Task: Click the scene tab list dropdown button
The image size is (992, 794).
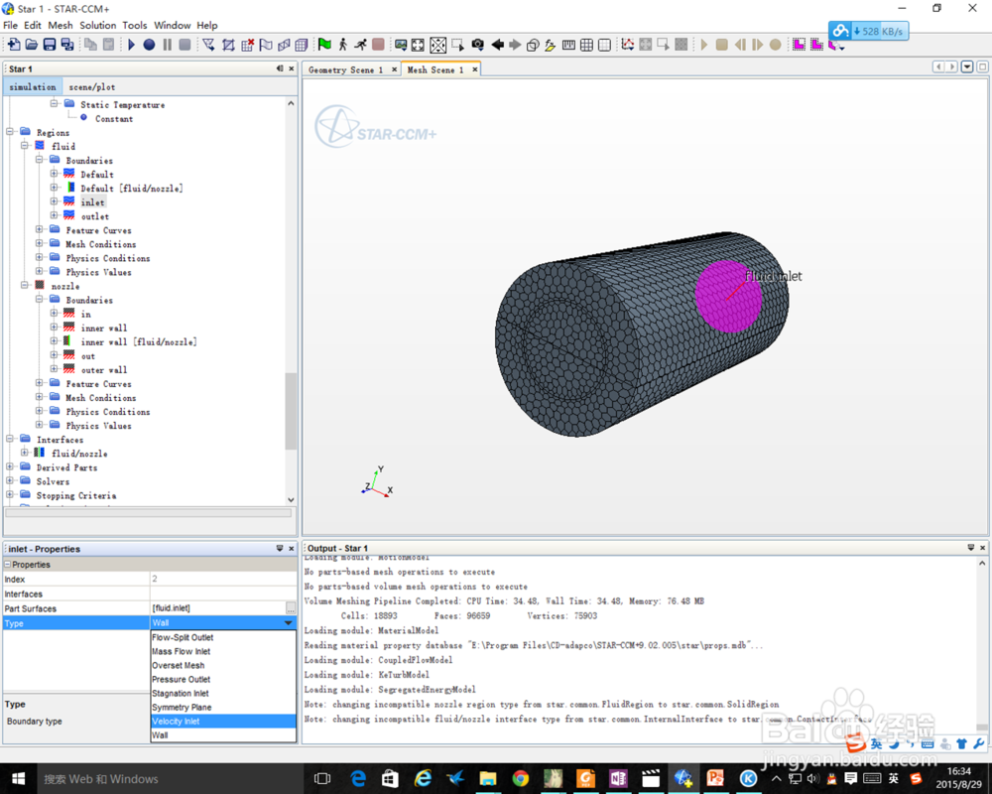Action: (967, 66)
